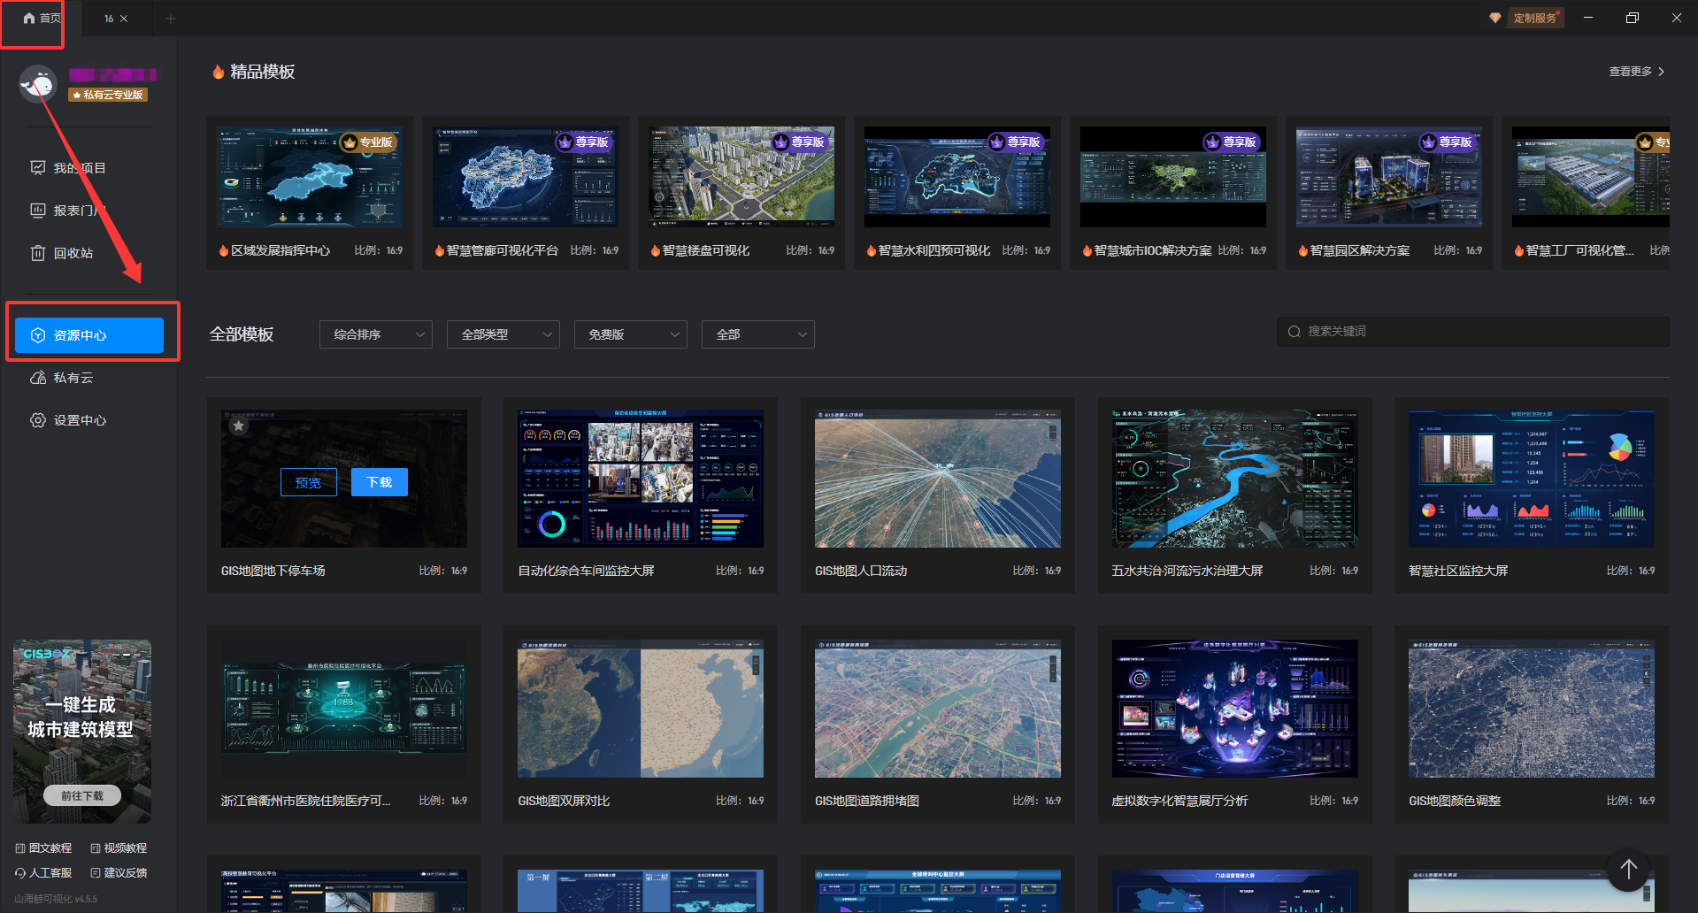Open the 智慧管廊可视化平台 template thumbnail
Screen dimensions: 1698x913
click(x=526, y=177)
